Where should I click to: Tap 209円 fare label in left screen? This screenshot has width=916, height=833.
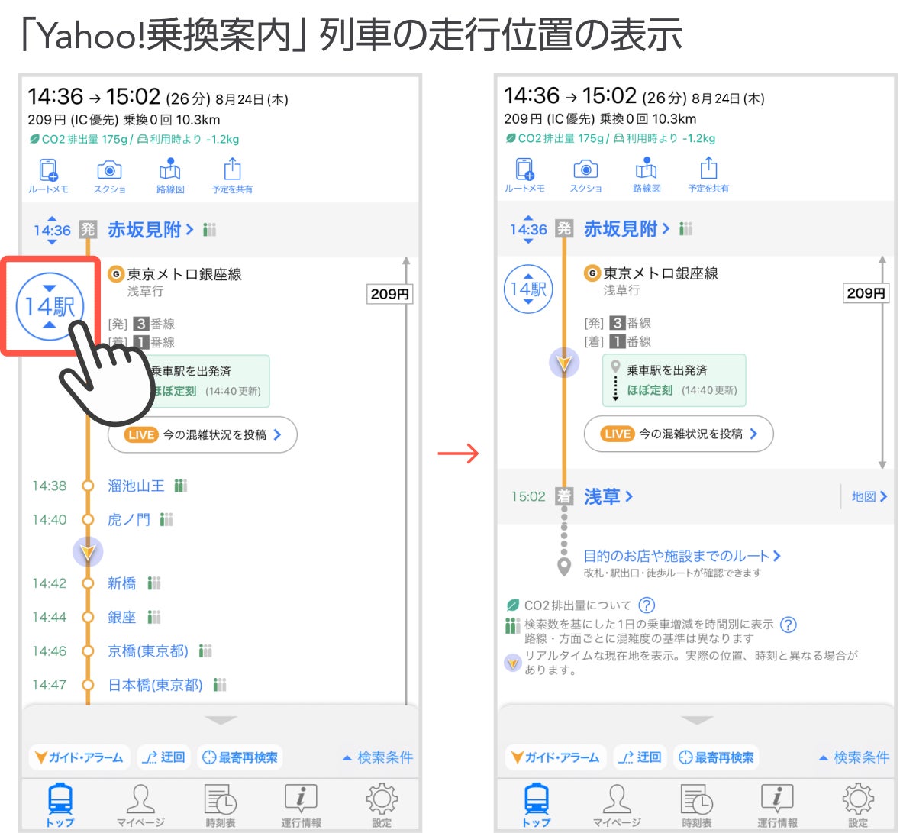(x=390, y=294)
